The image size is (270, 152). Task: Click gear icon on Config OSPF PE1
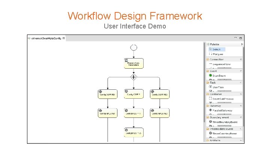click(x=100, y=92)
